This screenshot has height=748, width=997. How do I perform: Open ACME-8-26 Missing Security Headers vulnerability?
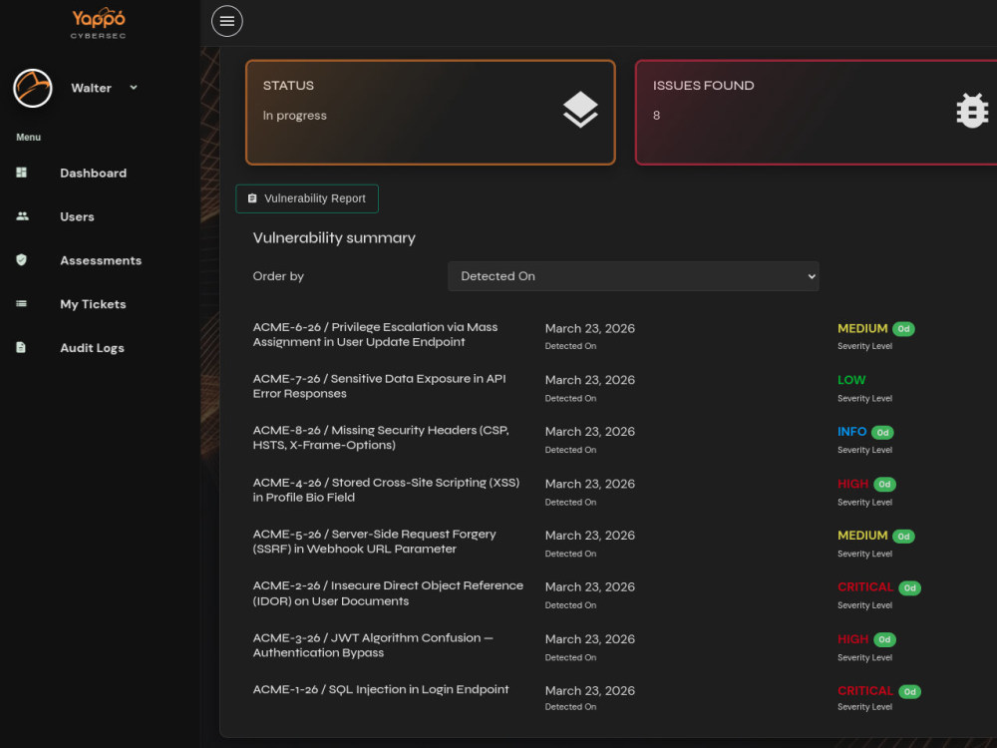click(x=381, y=438)
